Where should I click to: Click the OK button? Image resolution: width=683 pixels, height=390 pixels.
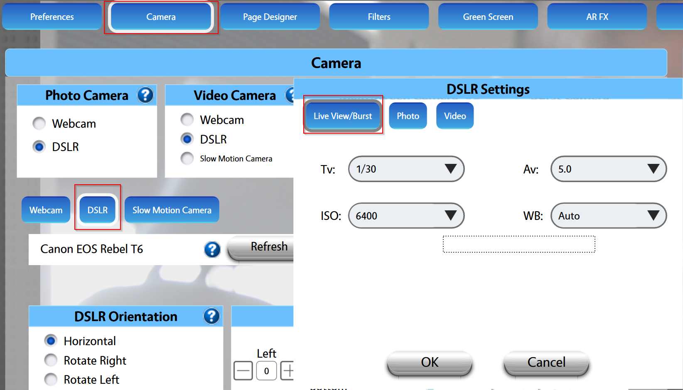coord(430,363)
